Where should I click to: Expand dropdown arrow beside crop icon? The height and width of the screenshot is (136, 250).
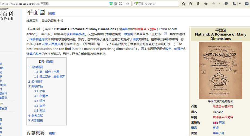[240, 4]
